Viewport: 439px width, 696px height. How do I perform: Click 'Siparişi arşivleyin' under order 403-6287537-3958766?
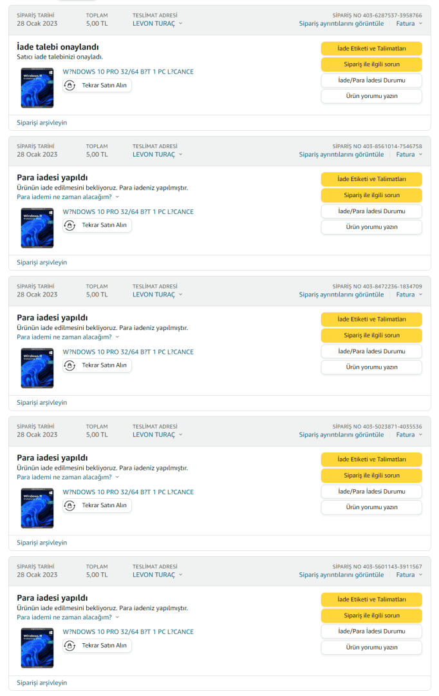[42, 122]
